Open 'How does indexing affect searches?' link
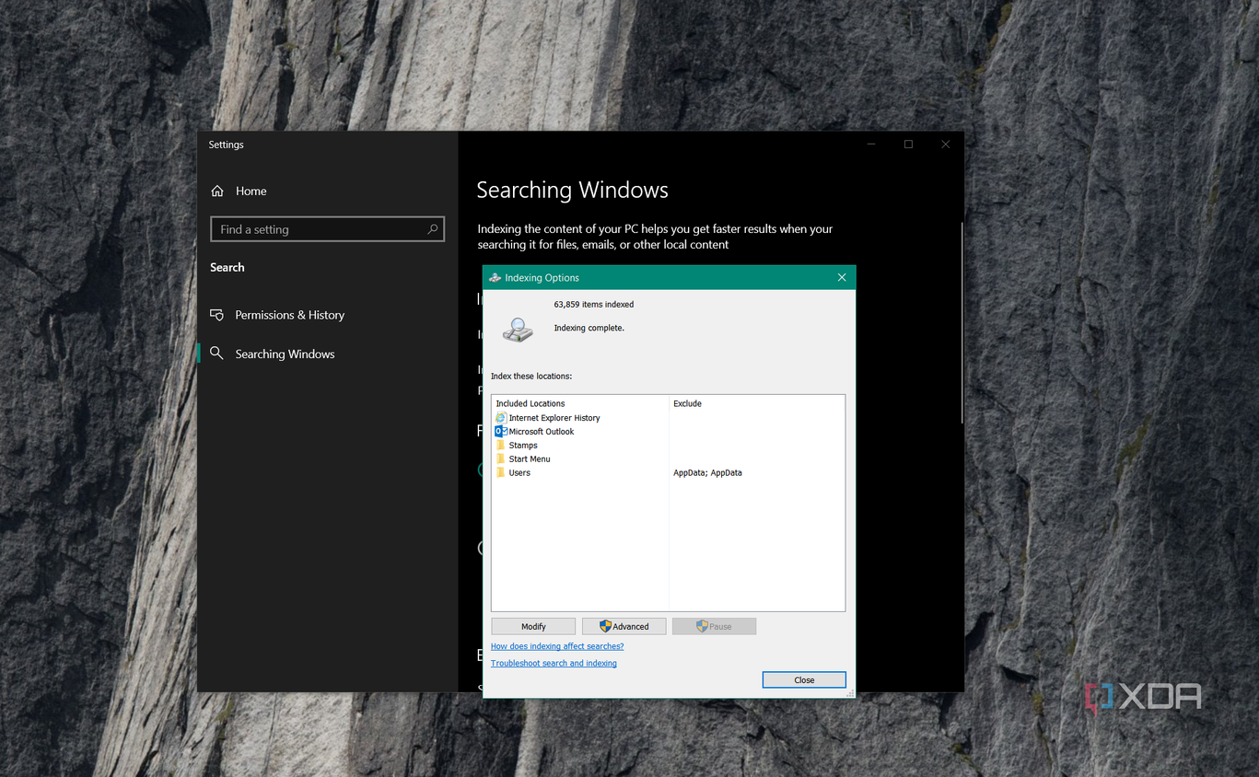This screenshot has width=1259, height=777. (557, 646)
